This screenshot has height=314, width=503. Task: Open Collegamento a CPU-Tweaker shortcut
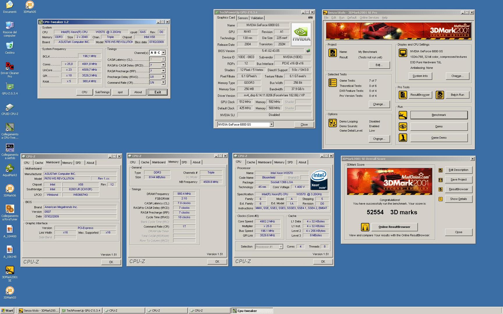pos(10,131)
